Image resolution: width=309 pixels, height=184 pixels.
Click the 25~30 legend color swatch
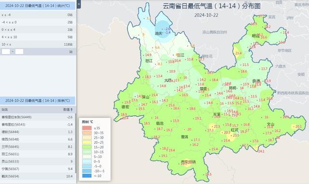[87, 138]
